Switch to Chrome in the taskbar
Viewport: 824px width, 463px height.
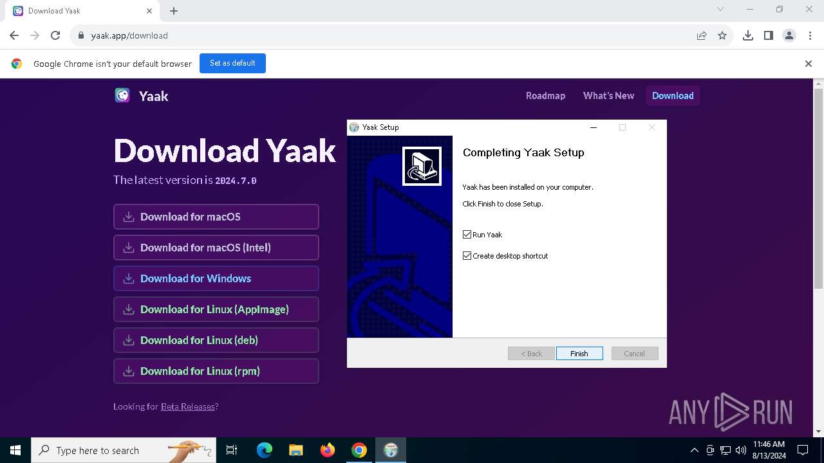tap(359, 450)
